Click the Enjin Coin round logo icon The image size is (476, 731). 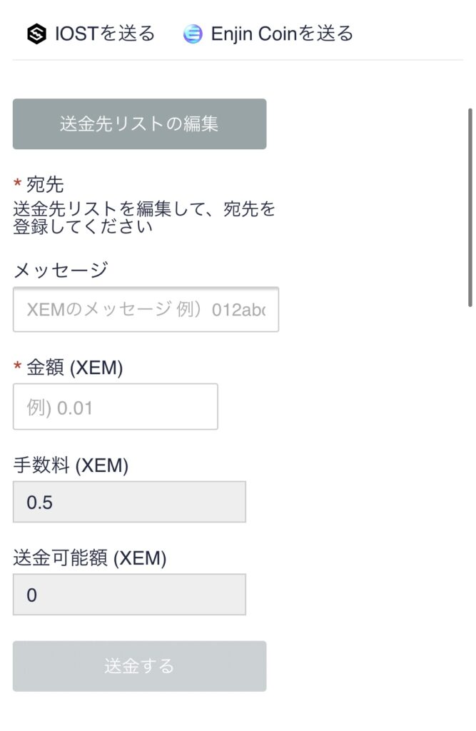193,34
